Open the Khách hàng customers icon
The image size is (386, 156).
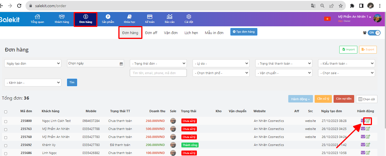click(62, 17)
